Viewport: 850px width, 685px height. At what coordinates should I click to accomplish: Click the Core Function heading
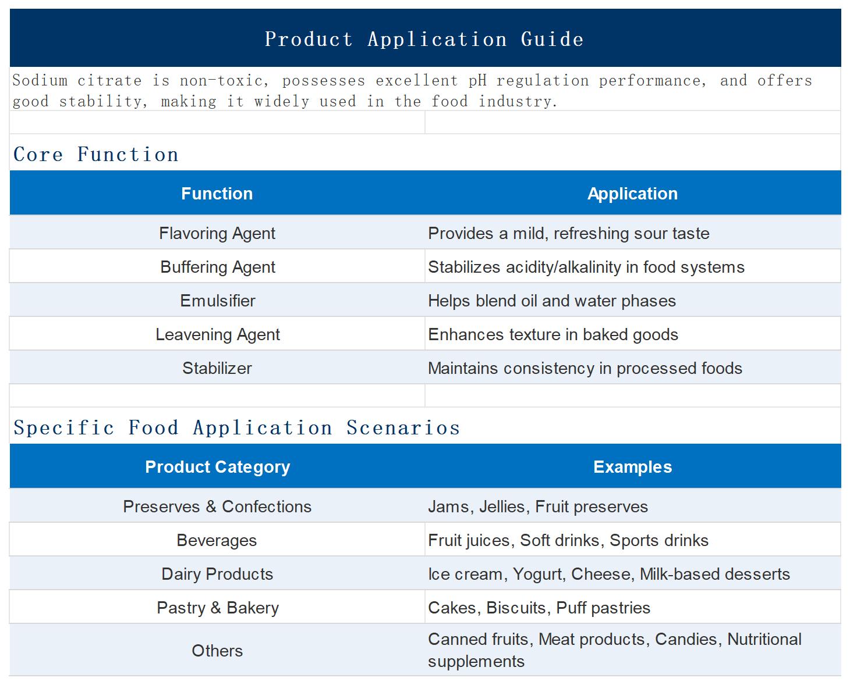(96, 154)
